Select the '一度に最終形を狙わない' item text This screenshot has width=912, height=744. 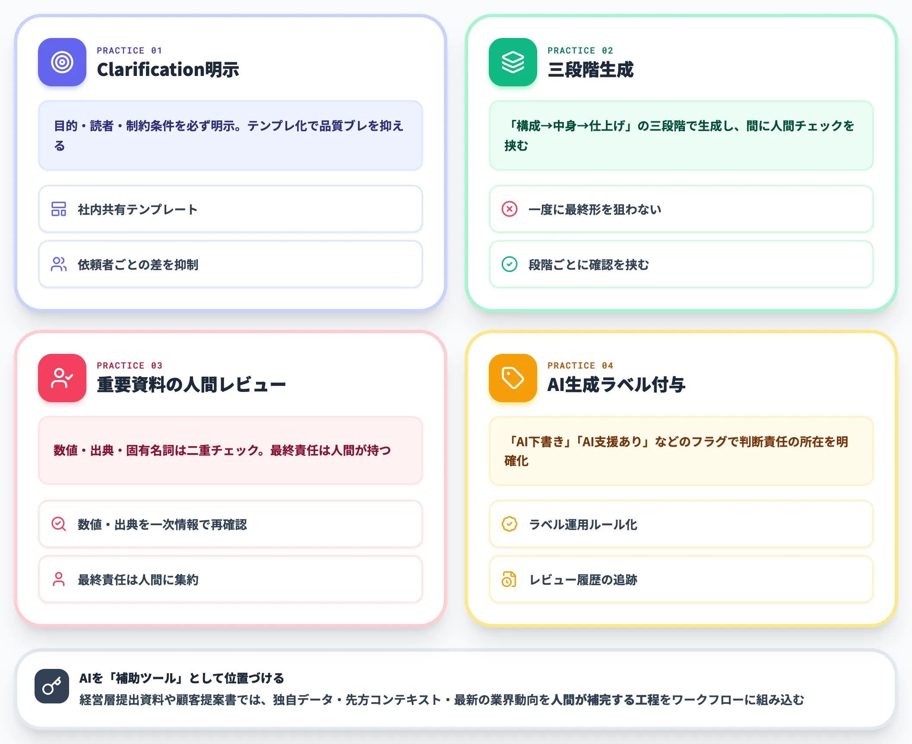595,209
